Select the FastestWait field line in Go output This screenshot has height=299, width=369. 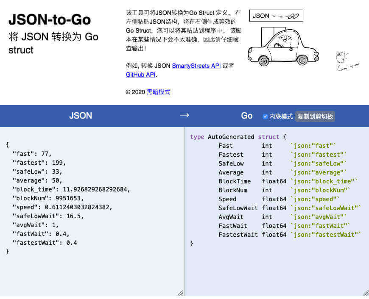coord(289,235)
